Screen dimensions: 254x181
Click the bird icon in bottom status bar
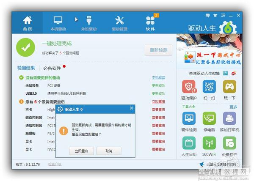[x=202, y=165]
